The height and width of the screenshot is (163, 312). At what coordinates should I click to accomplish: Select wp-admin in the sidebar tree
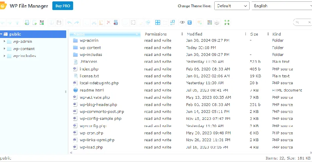coord(23,41)
